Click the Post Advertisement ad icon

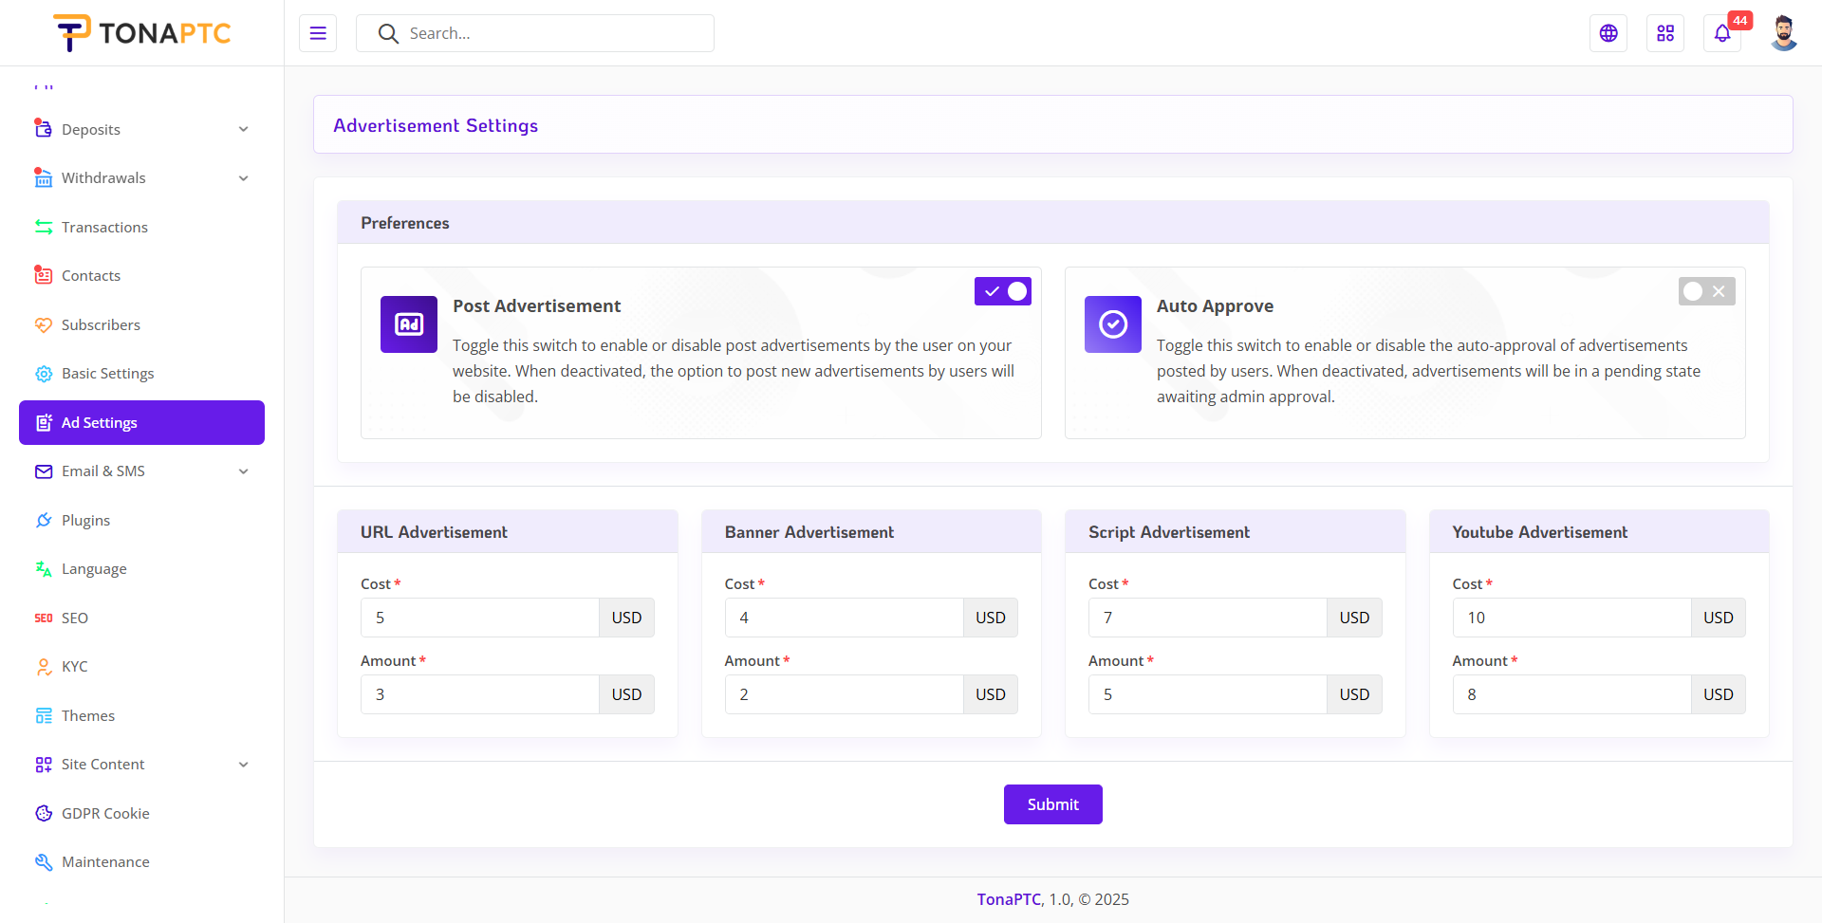[409, 324]
